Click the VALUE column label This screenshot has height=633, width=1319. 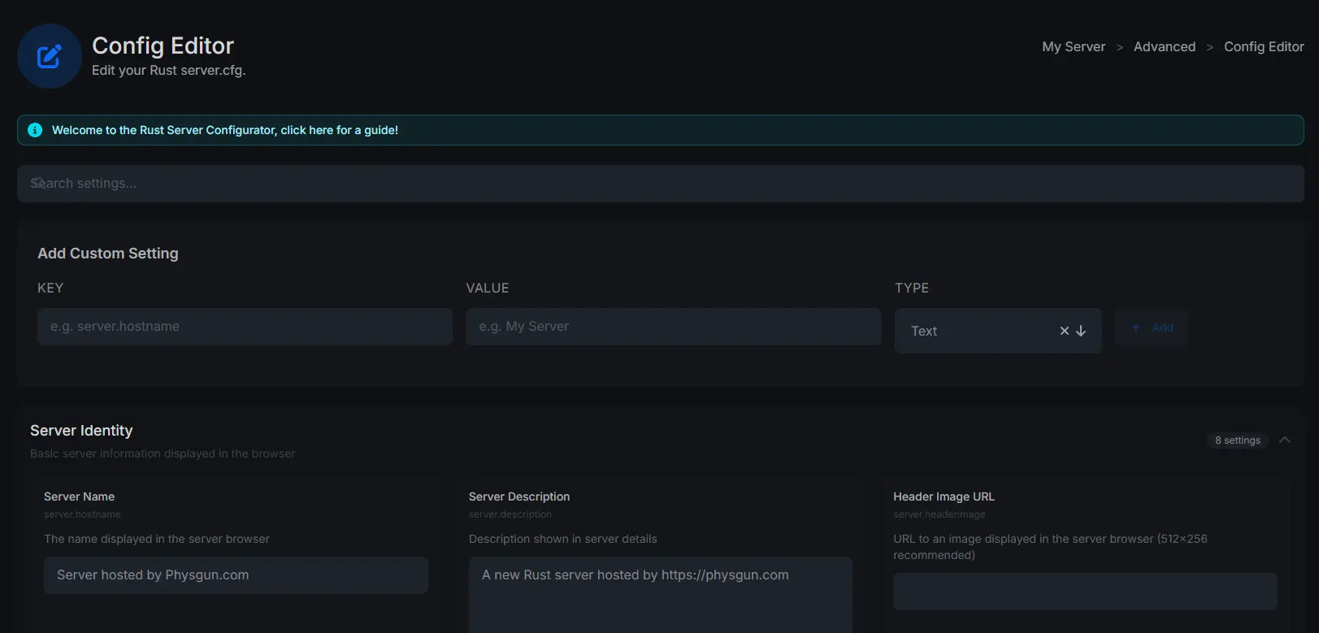click(x=488, y=288)
